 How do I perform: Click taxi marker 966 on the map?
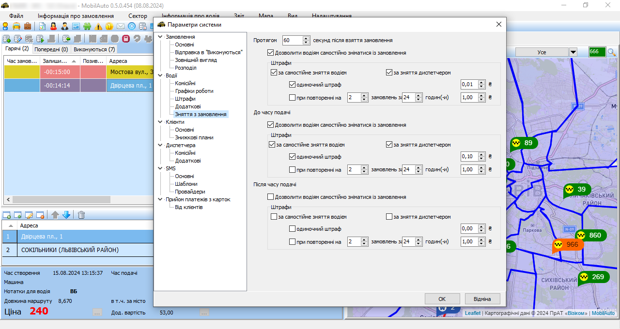[x=568, y=245]
